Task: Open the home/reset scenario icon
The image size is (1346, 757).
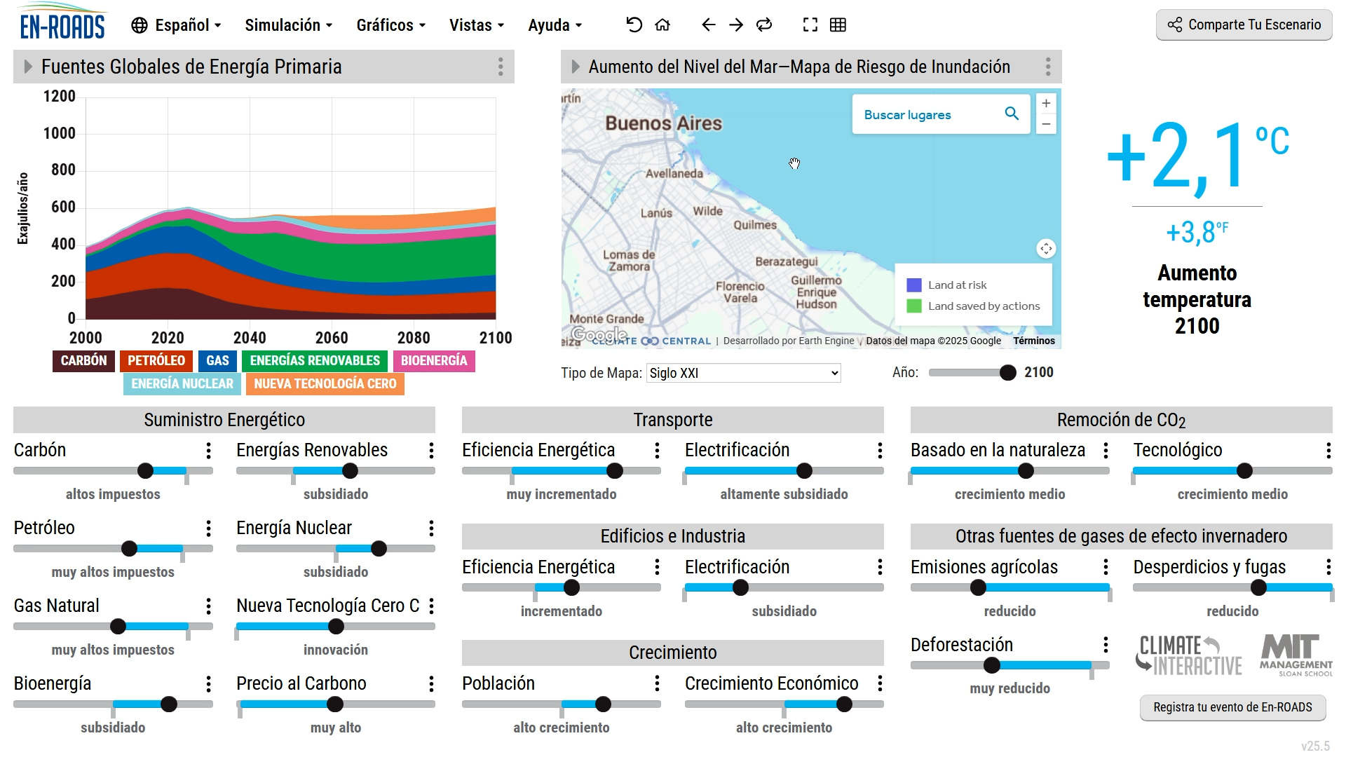Action: coord(661,25)
